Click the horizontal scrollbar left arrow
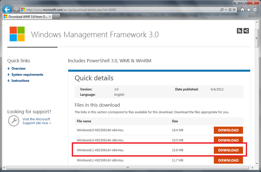This screenshot has width=261, height=172. tap(4, 168)
